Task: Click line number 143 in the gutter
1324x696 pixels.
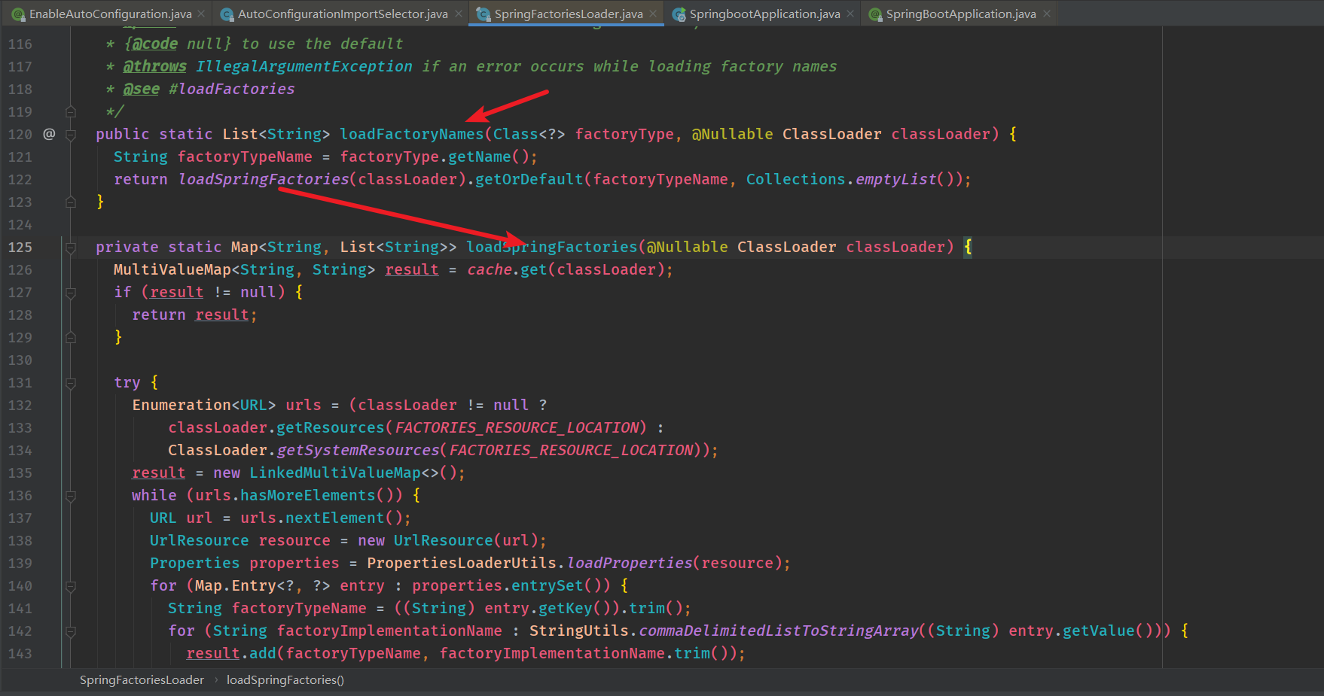Action: click(x=20, y=654)
